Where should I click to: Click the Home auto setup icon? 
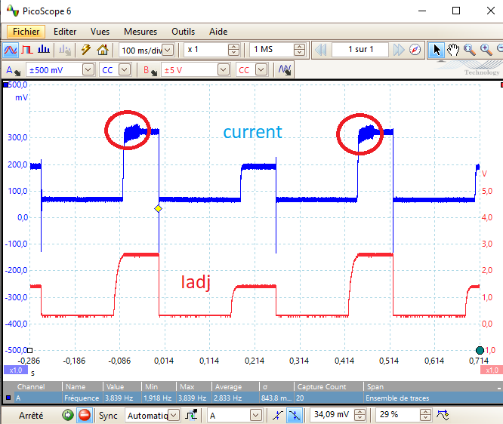tap(102, 50)
